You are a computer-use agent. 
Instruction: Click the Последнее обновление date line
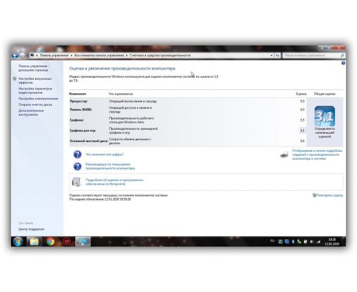100,199
